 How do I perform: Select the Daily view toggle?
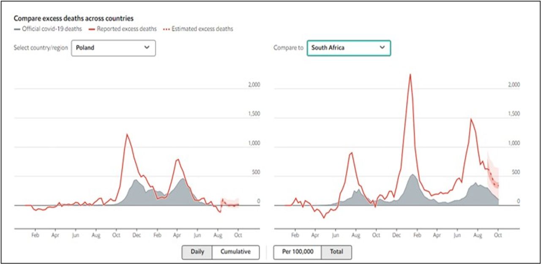point(197,252)
